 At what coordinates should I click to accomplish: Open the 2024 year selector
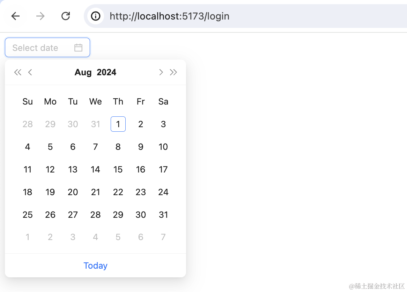coord(106,72)
